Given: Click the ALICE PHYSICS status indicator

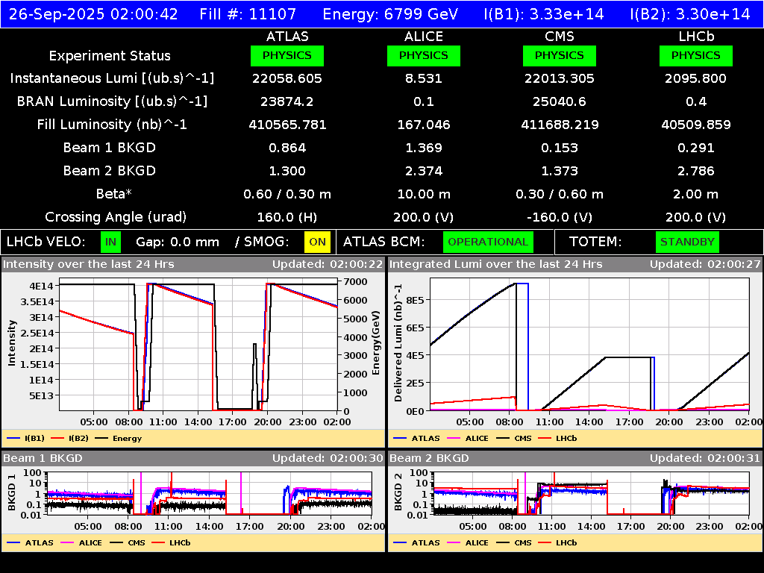Looking at the screenshot, I should pyautogui.click(x=423, y=55).
